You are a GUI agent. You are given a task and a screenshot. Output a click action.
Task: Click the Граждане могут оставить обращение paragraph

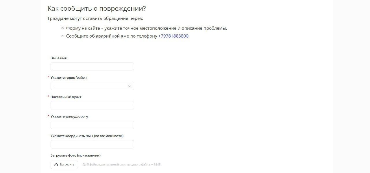coord(95,18)
